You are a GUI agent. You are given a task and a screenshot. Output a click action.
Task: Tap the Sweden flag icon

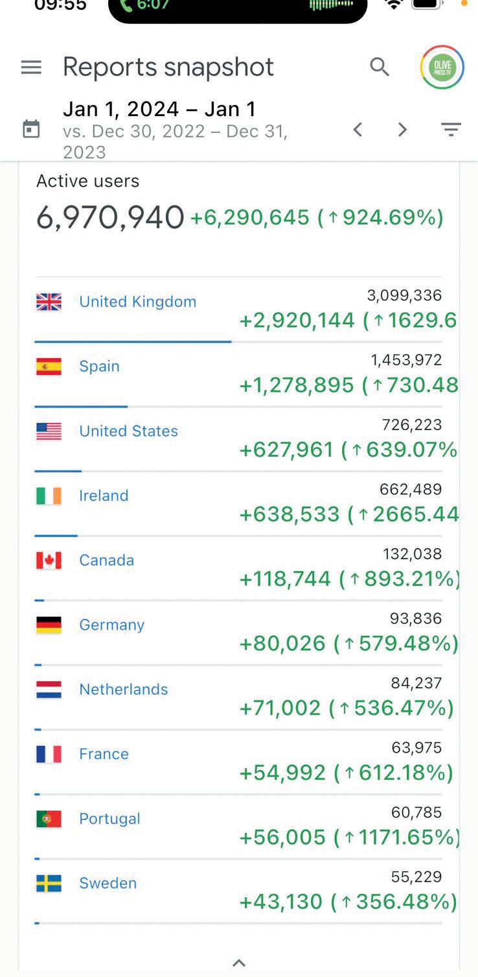[x=49, y=884]
